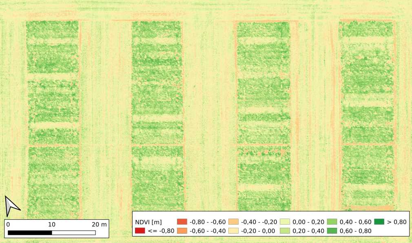412x243 pixels.
Task: Click the '-0,80 - -0,60' legend label
Action: 208,222
